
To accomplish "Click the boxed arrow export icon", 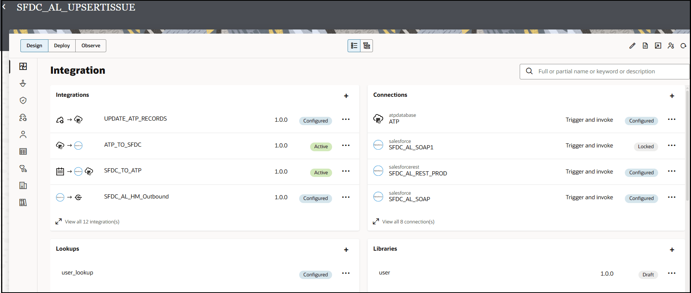I will [658, 46].
